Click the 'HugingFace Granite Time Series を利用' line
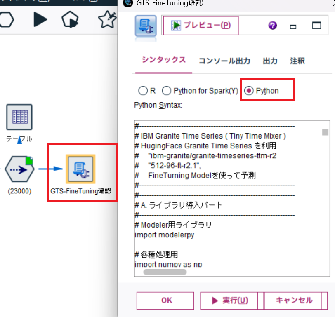 (x=205, y=146)
